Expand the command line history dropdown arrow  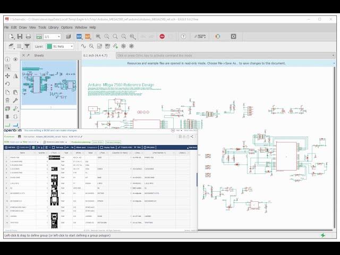pos(333,55)
